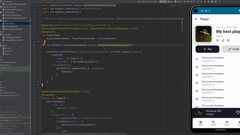Screen dimensions: 240x135
Task: Tap the album cover thumbnail
Action: point(203,34)
